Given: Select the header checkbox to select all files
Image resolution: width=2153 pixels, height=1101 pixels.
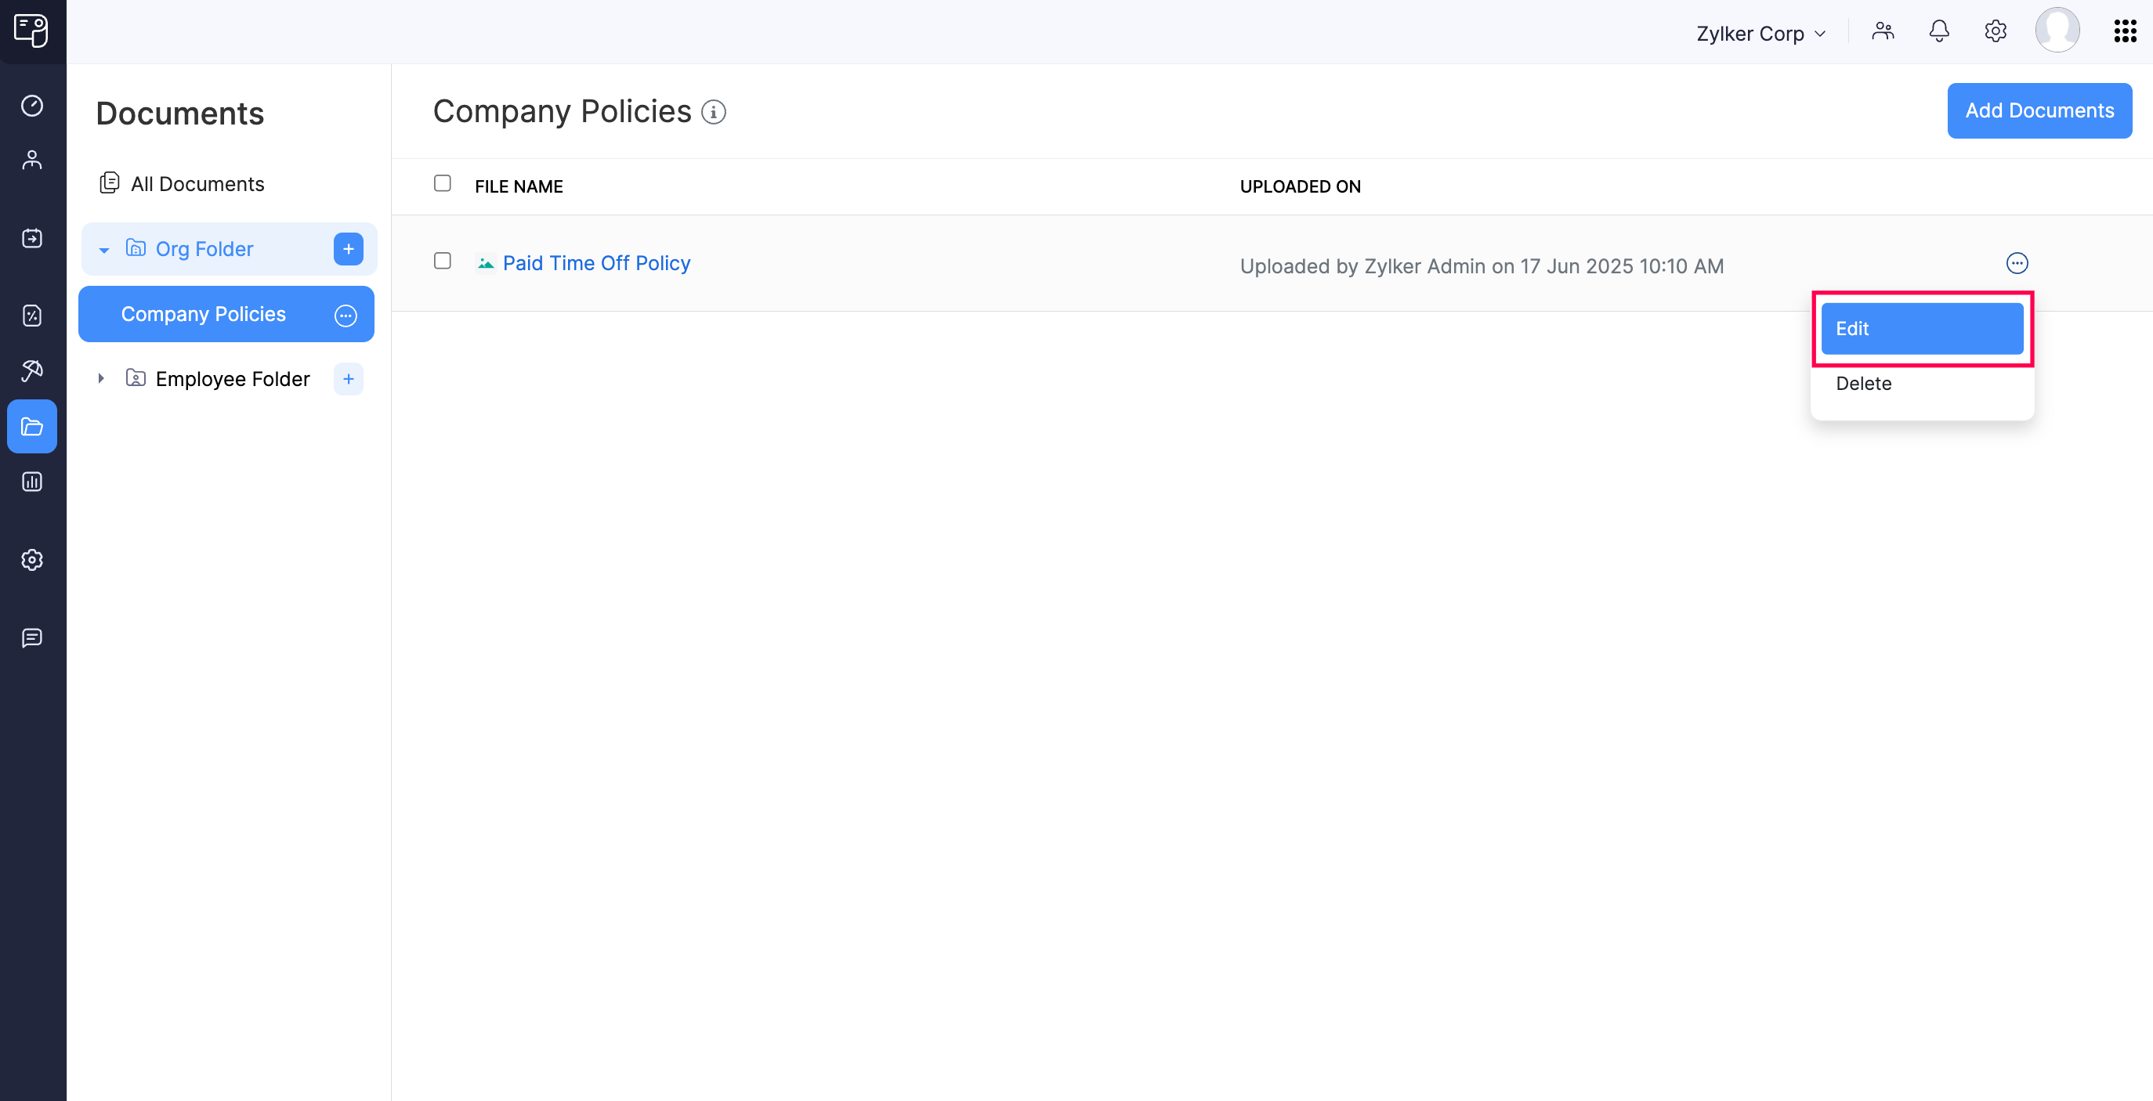Looking at the screenshot, I should click(443, 183).
